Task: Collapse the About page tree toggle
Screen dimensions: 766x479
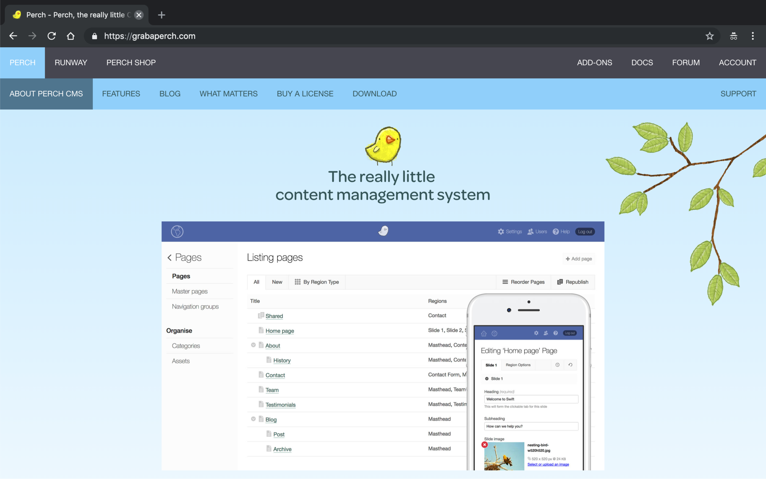Action: point(253,345)
